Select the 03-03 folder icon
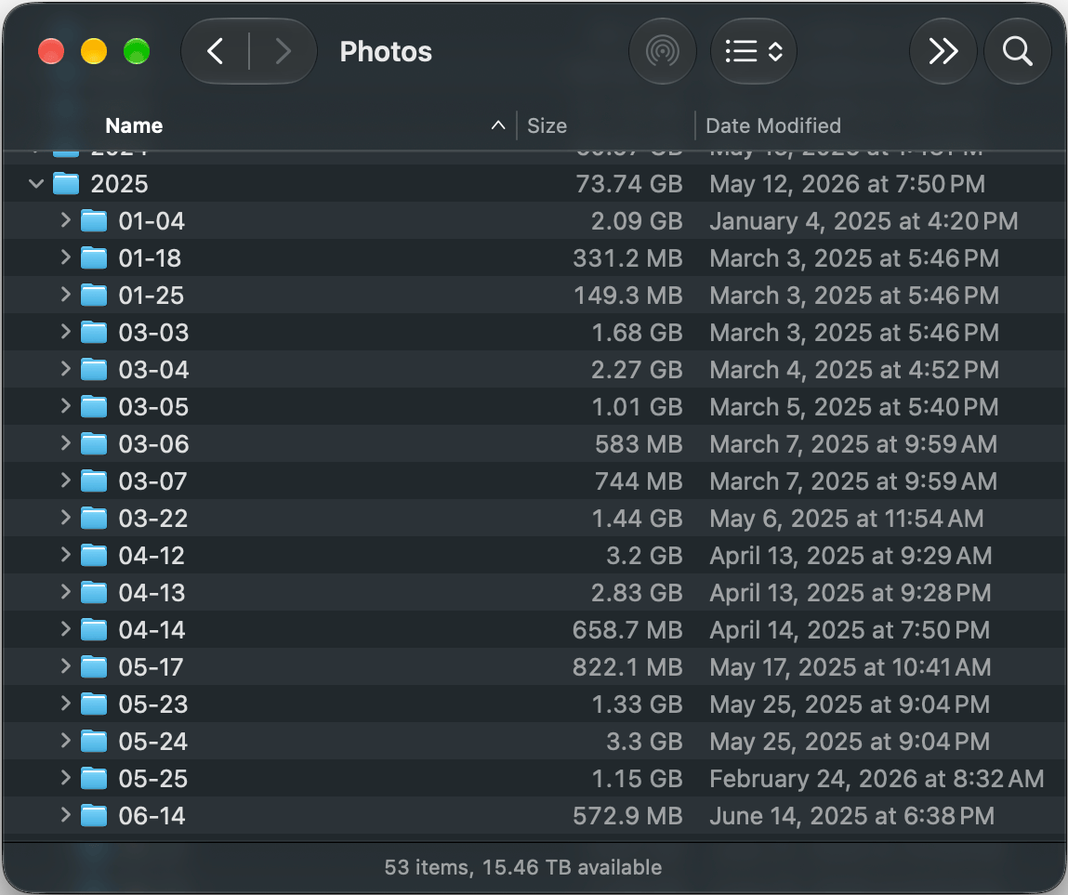The width and height of the screenshot is (1068, 895). coord(94,333)
